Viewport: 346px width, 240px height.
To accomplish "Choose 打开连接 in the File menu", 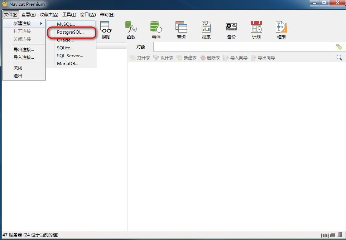I will click(24, 31).
